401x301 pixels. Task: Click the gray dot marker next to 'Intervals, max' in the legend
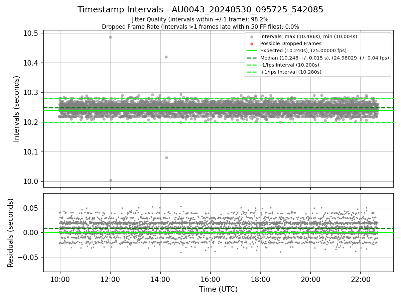252,37
